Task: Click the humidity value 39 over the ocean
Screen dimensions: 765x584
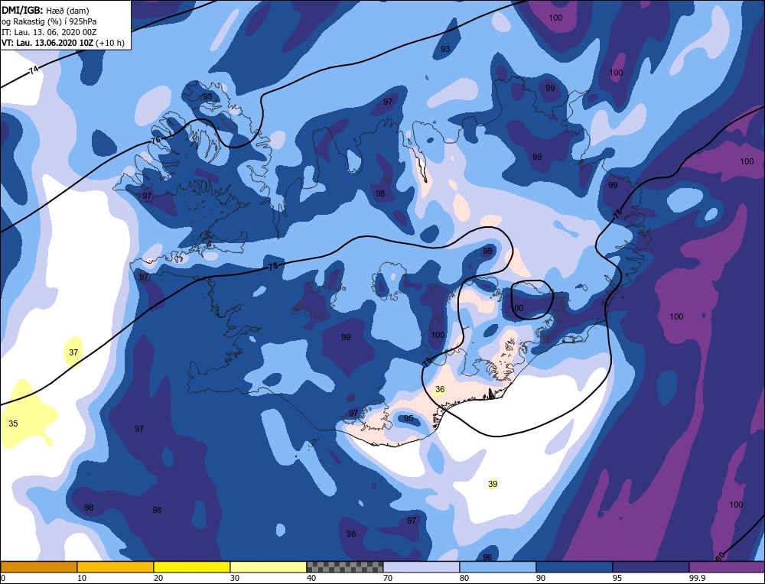Action: click(x=493, y=484)
